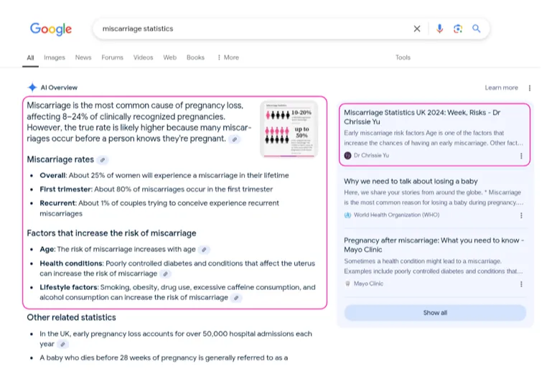Click the magnifying glass search icon

click(x=477, y=29)
